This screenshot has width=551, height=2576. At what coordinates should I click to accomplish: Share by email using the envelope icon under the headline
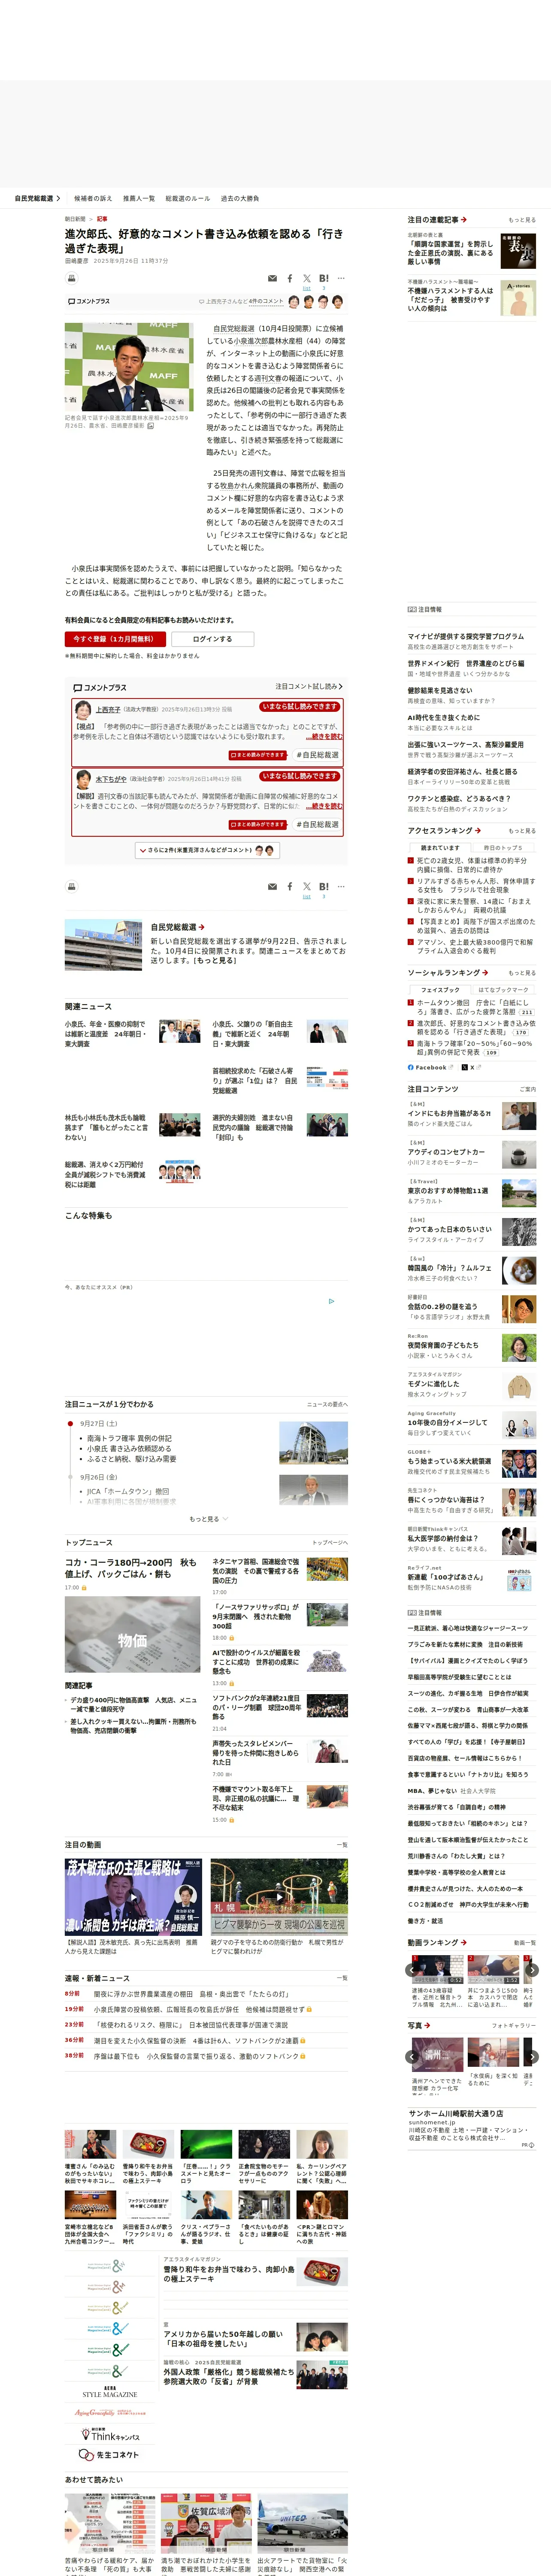pos(272,278)
